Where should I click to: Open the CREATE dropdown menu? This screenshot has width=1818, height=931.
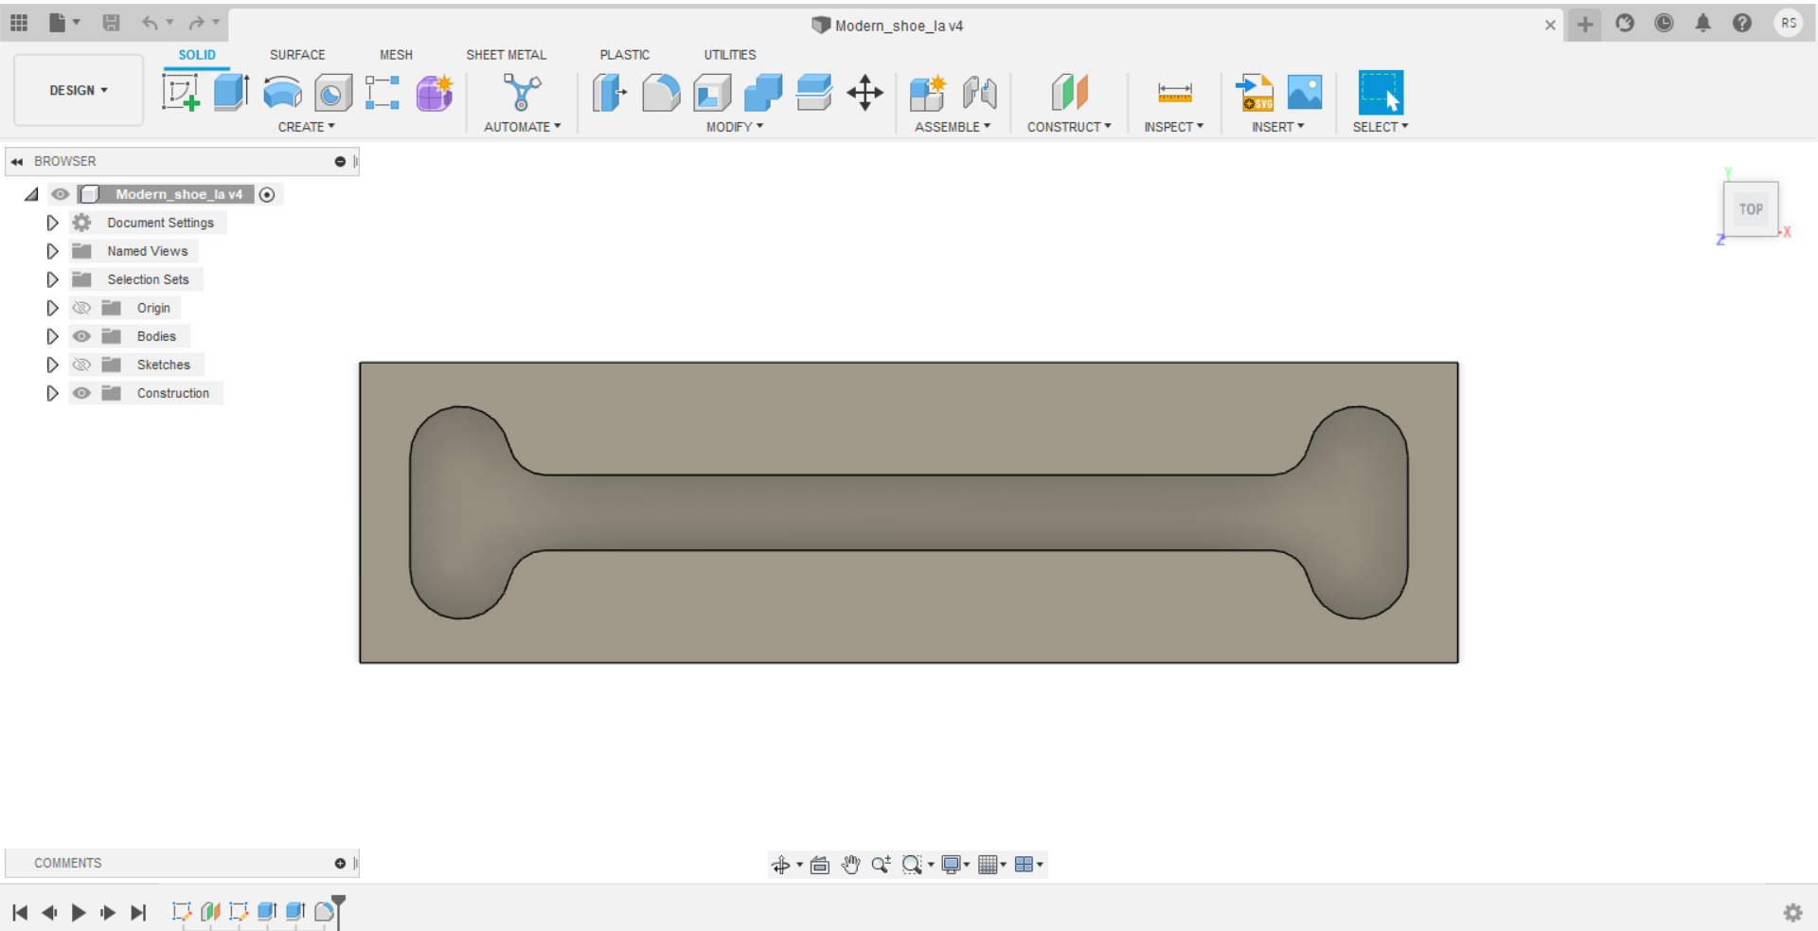[x=305, y=126]
